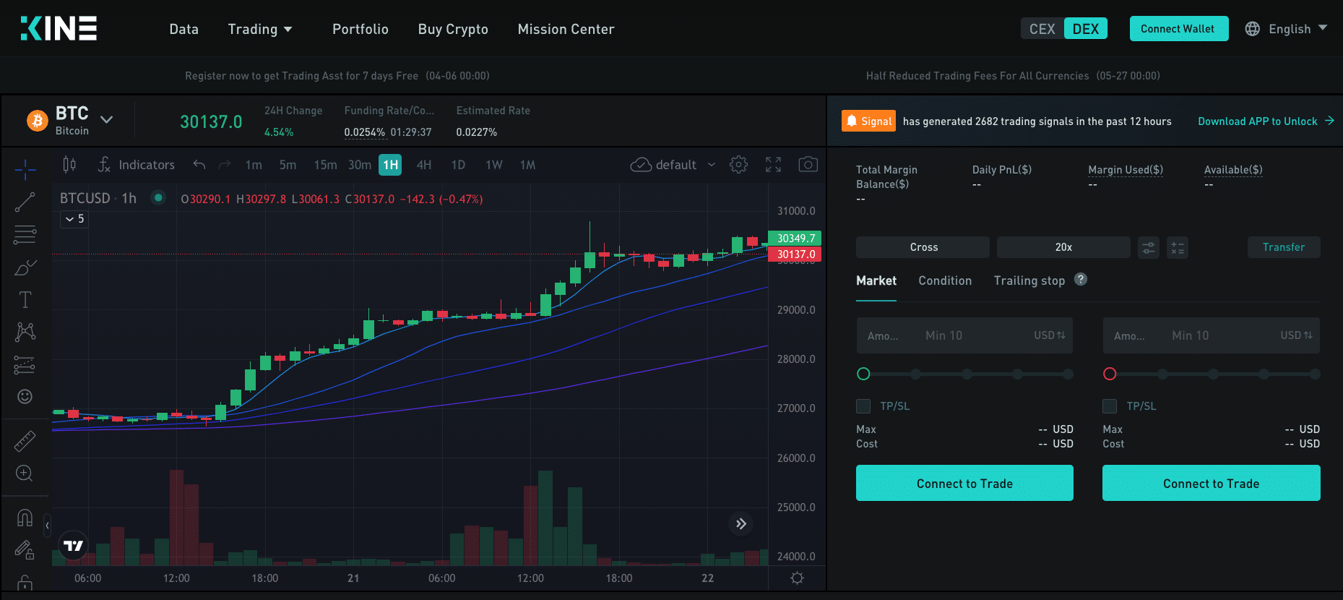Switch to the Trailing stop tab
This screenshot has height=600, width=1343.
click(x=1029, y=280)
